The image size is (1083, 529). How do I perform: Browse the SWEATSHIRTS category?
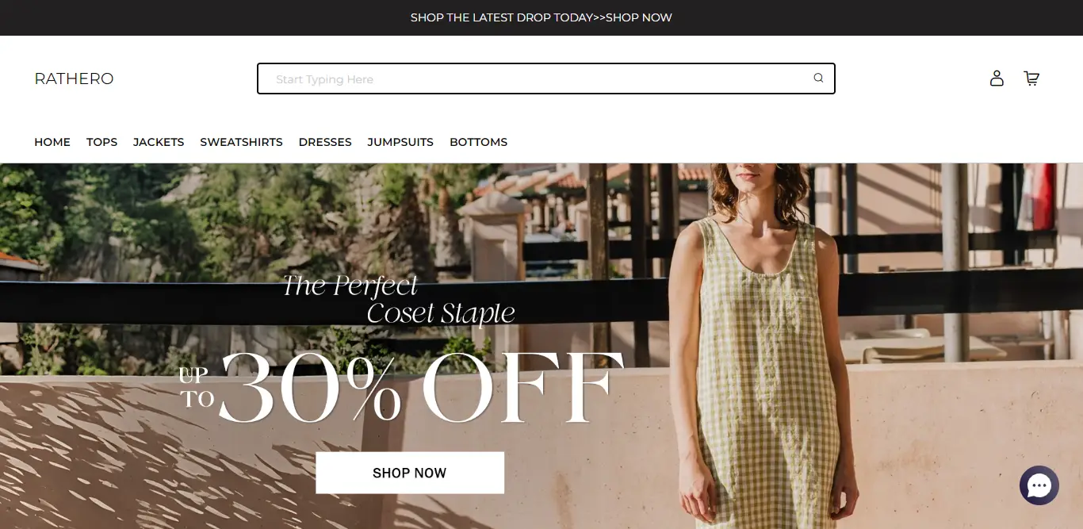coord(241,142)
